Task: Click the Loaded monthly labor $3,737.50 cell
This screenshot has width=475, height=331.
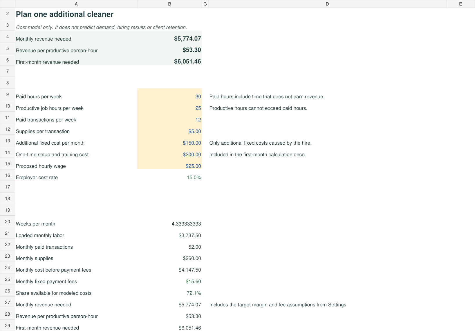Action: click(x=169, y=233)
